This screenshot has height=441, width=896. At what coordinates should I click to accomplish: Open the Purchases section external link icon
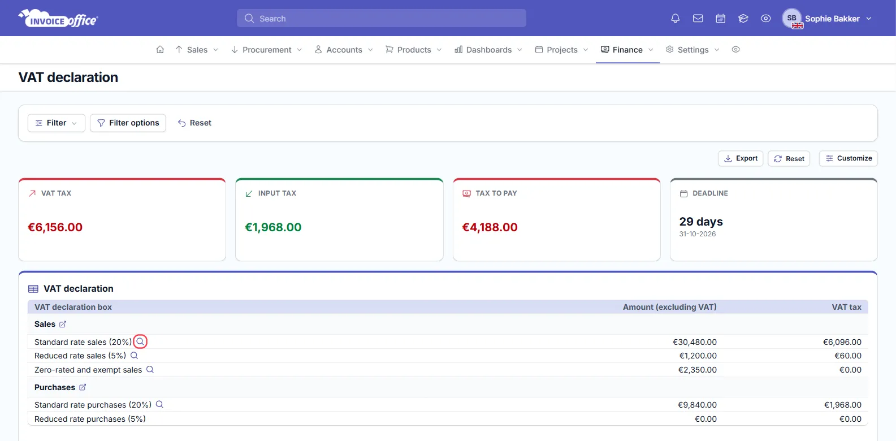[83, 387]
